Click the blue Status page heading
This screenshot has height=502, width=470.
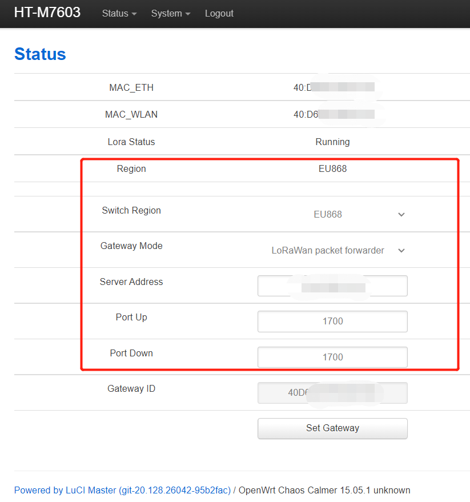pyautogui.click(x=40, y=54)
